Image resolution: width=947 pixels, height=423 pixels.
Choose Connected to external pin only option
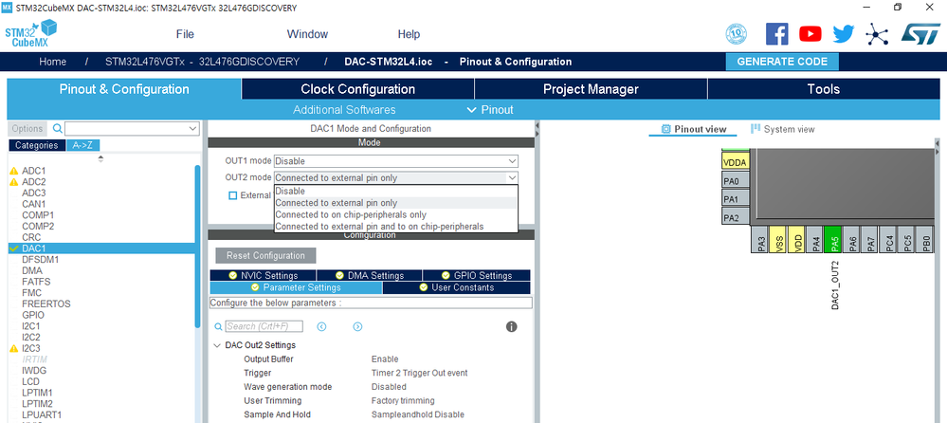click(x=396, y=203)
